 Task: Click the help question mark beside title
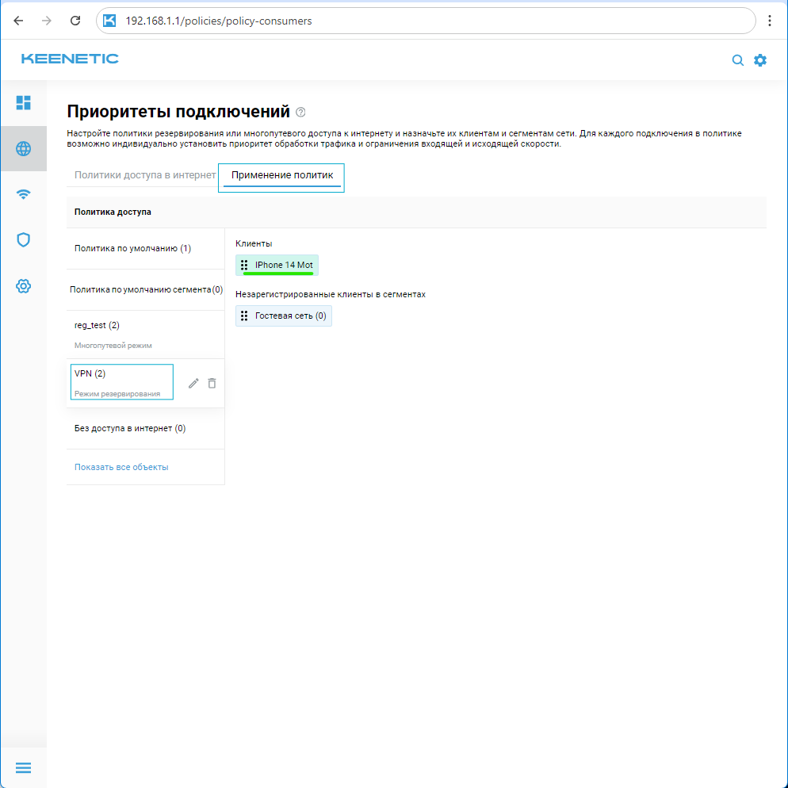point(300,112)
